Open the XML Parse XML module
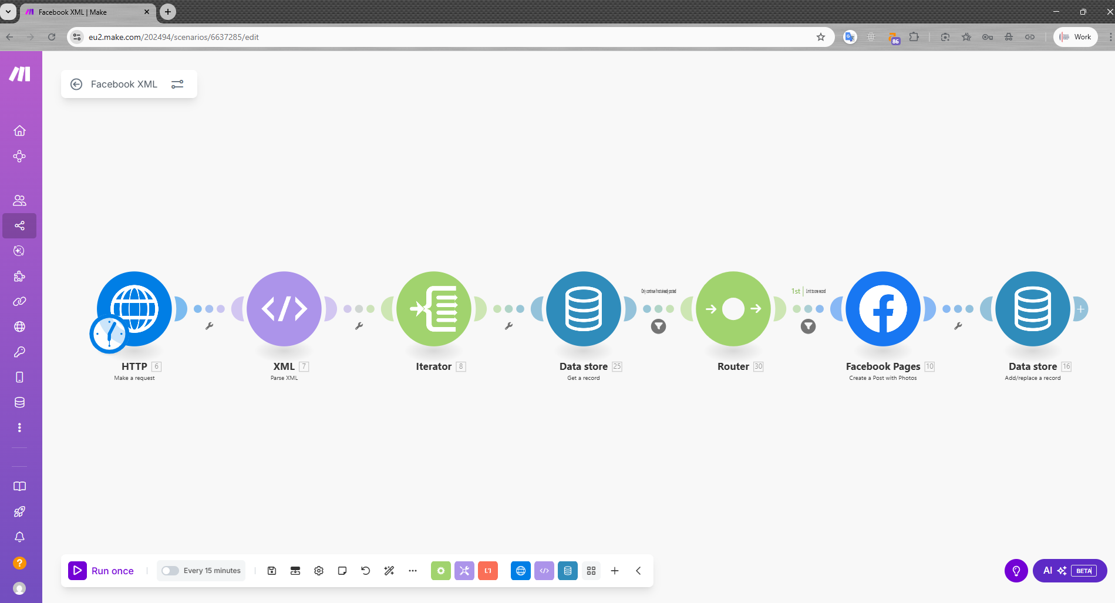 pyautogui.click(x=284, y=308)
